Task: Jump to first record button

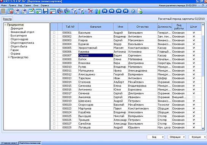Action: point(105,11)
